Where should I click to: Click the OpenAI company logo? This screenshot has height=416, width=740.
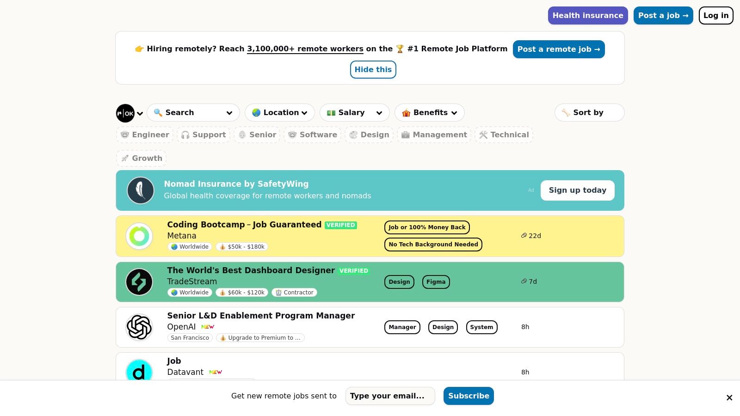click(x=139, y=327)
